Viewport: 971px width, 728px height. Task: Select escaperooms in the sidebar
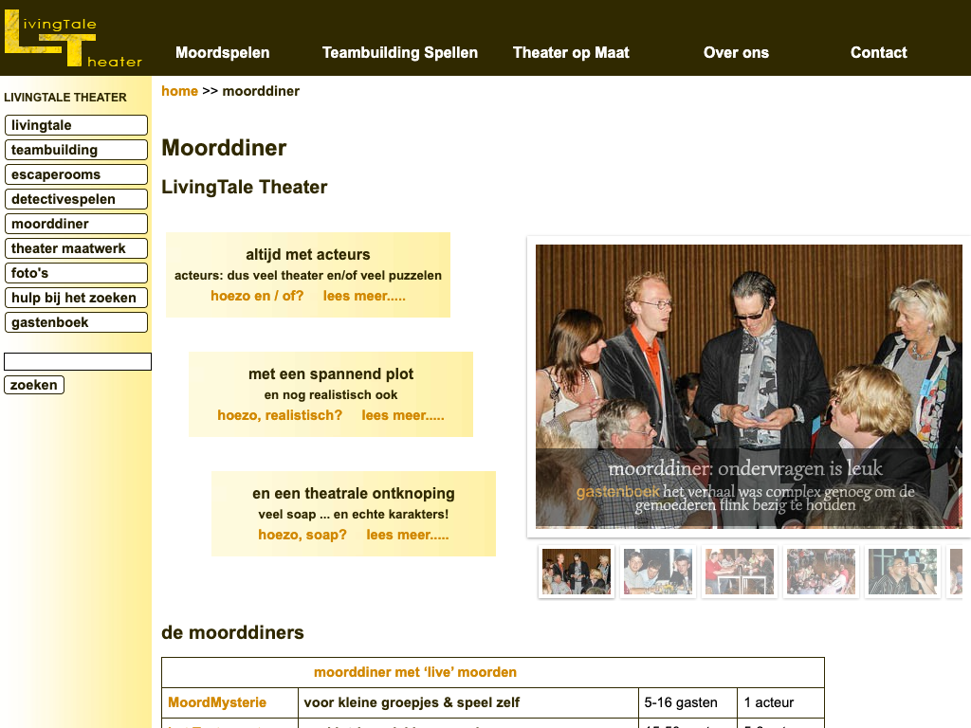(76, 174)
